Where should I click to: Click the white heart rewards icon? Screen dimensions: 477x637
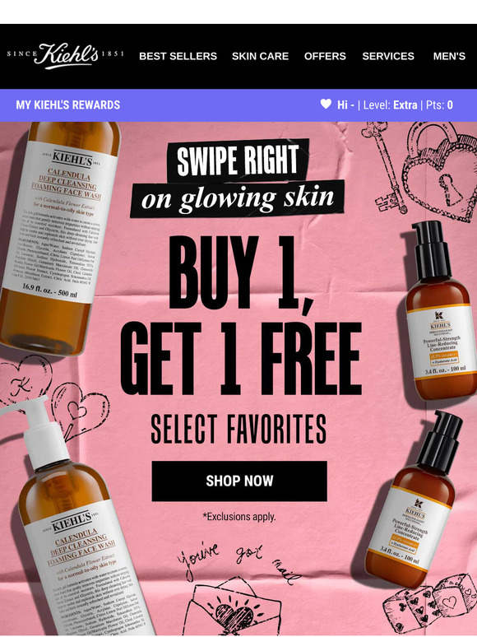point(326,104)
